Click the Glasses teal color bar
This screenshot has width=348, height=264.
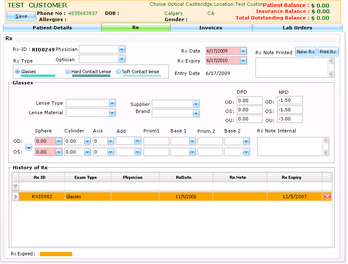click(38, 76)
